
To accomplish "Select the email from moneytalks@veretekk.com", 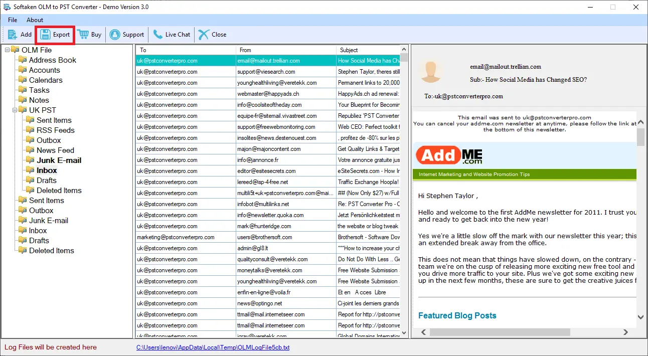I will (268, 270).
